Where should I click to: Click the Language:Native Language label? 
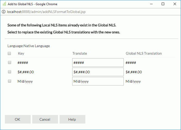pos(29,46)
